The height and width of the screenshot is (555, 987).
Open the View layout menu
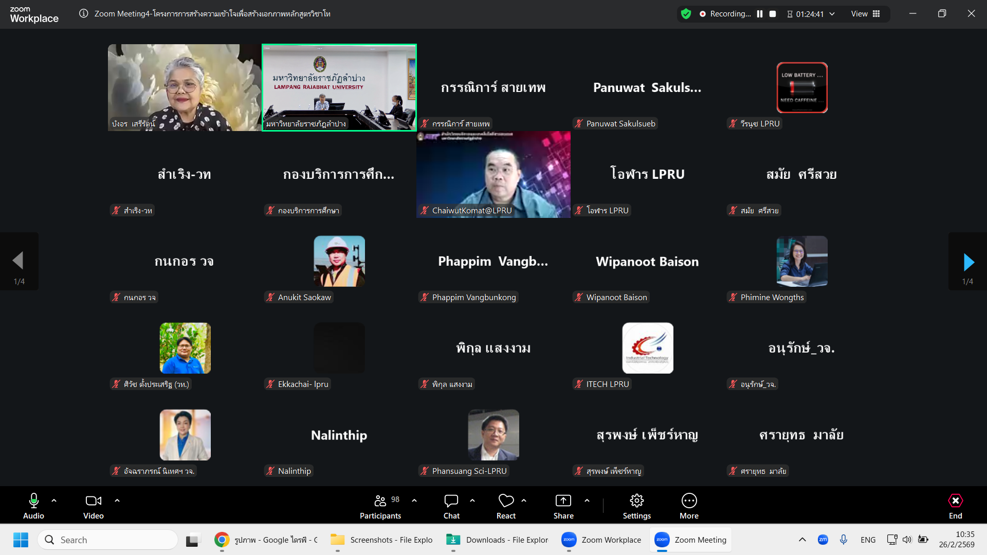866,14
